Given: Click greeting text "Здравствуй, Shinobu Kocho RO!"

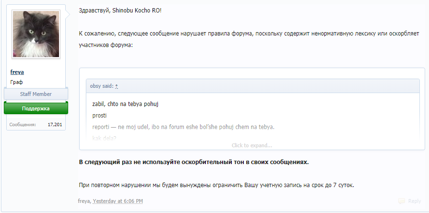Looking at the screenshot, I should coord(124,11).
